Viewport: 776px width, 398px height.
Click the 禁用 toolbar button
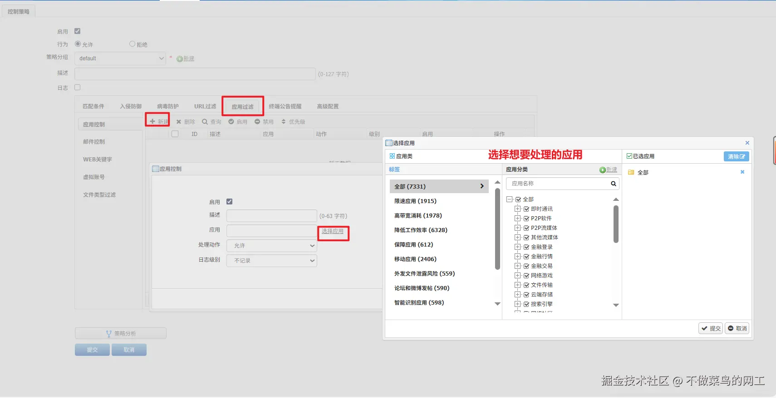[x=265, y=121]
